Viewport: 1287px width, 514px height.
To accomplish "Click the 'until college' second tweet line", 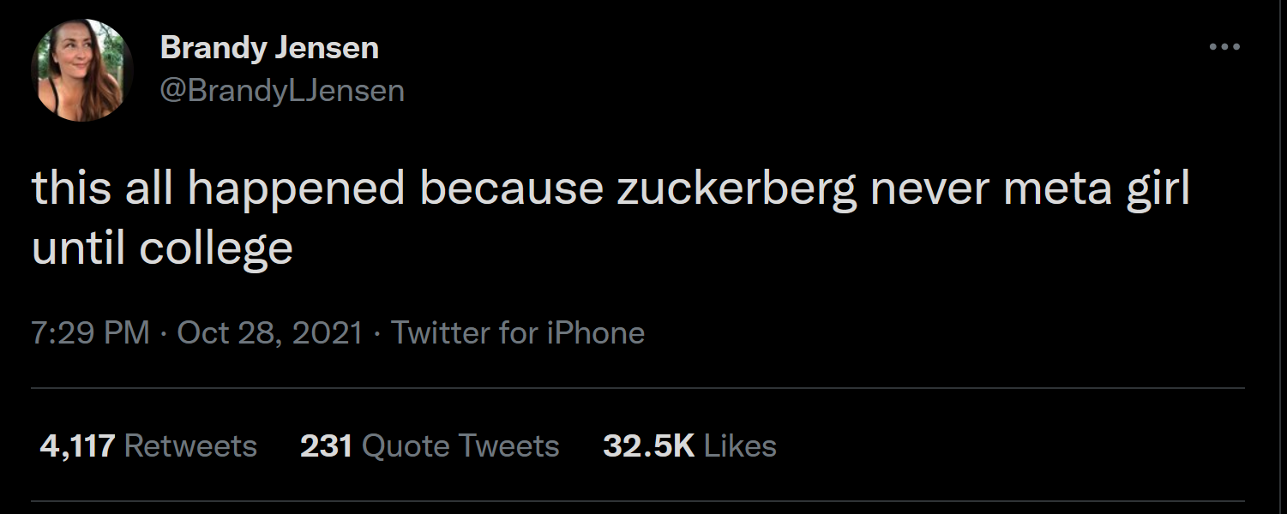I will click(x=162, y=248).
